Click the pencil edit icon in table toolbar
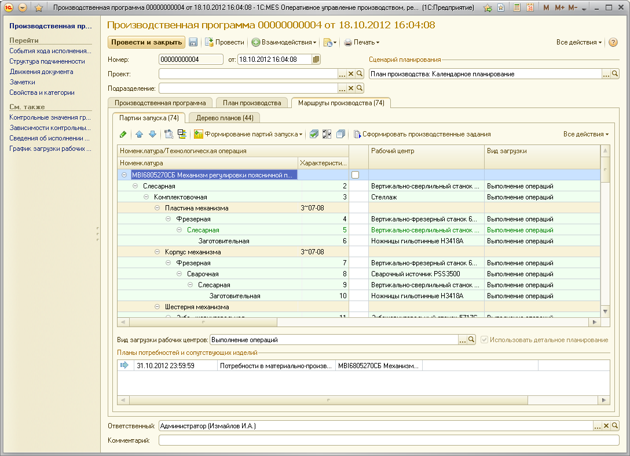This screenshot has width=630, height=456. tap(123, 134)
